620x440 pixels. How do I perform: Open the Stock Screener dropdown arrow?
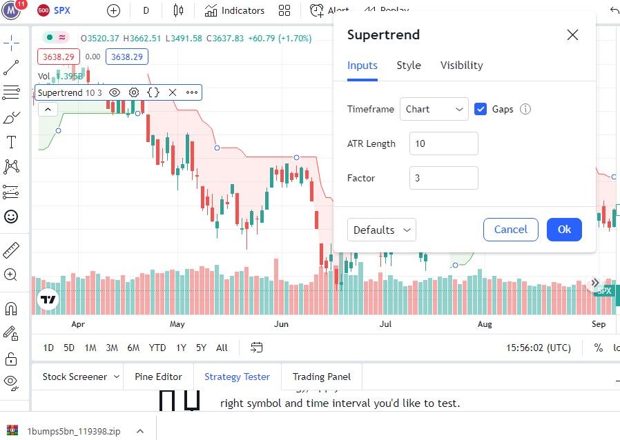(117, 377)
